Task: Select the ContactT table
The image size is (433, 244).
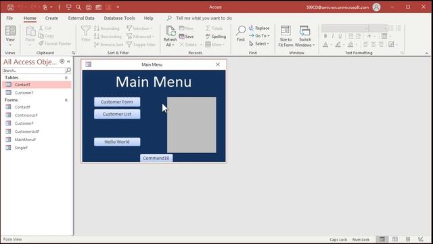Action: [x=37, y=85]
